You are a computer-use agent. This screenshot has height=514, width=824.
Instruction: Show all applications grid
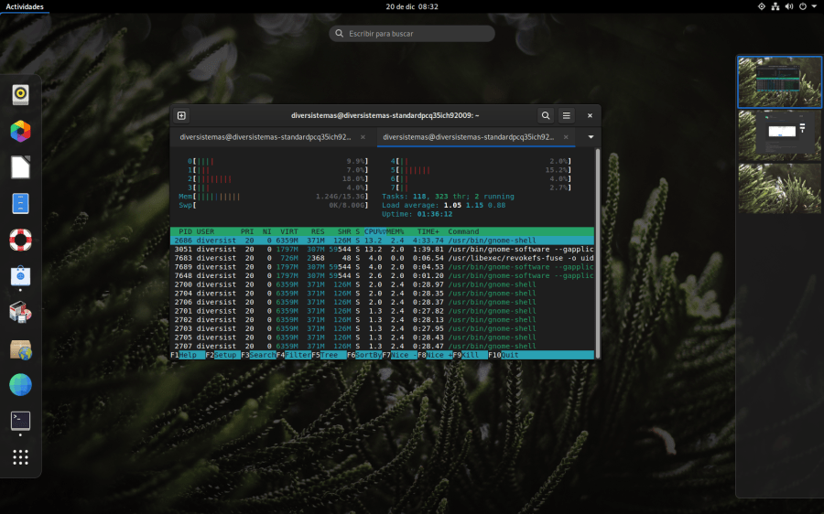(x=20, y=457)
